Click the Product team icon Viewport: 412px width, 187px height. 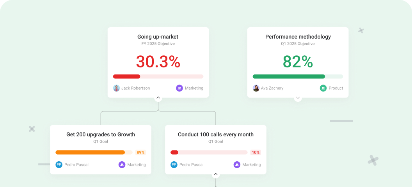pyautogui.click(x=323, y=88)
